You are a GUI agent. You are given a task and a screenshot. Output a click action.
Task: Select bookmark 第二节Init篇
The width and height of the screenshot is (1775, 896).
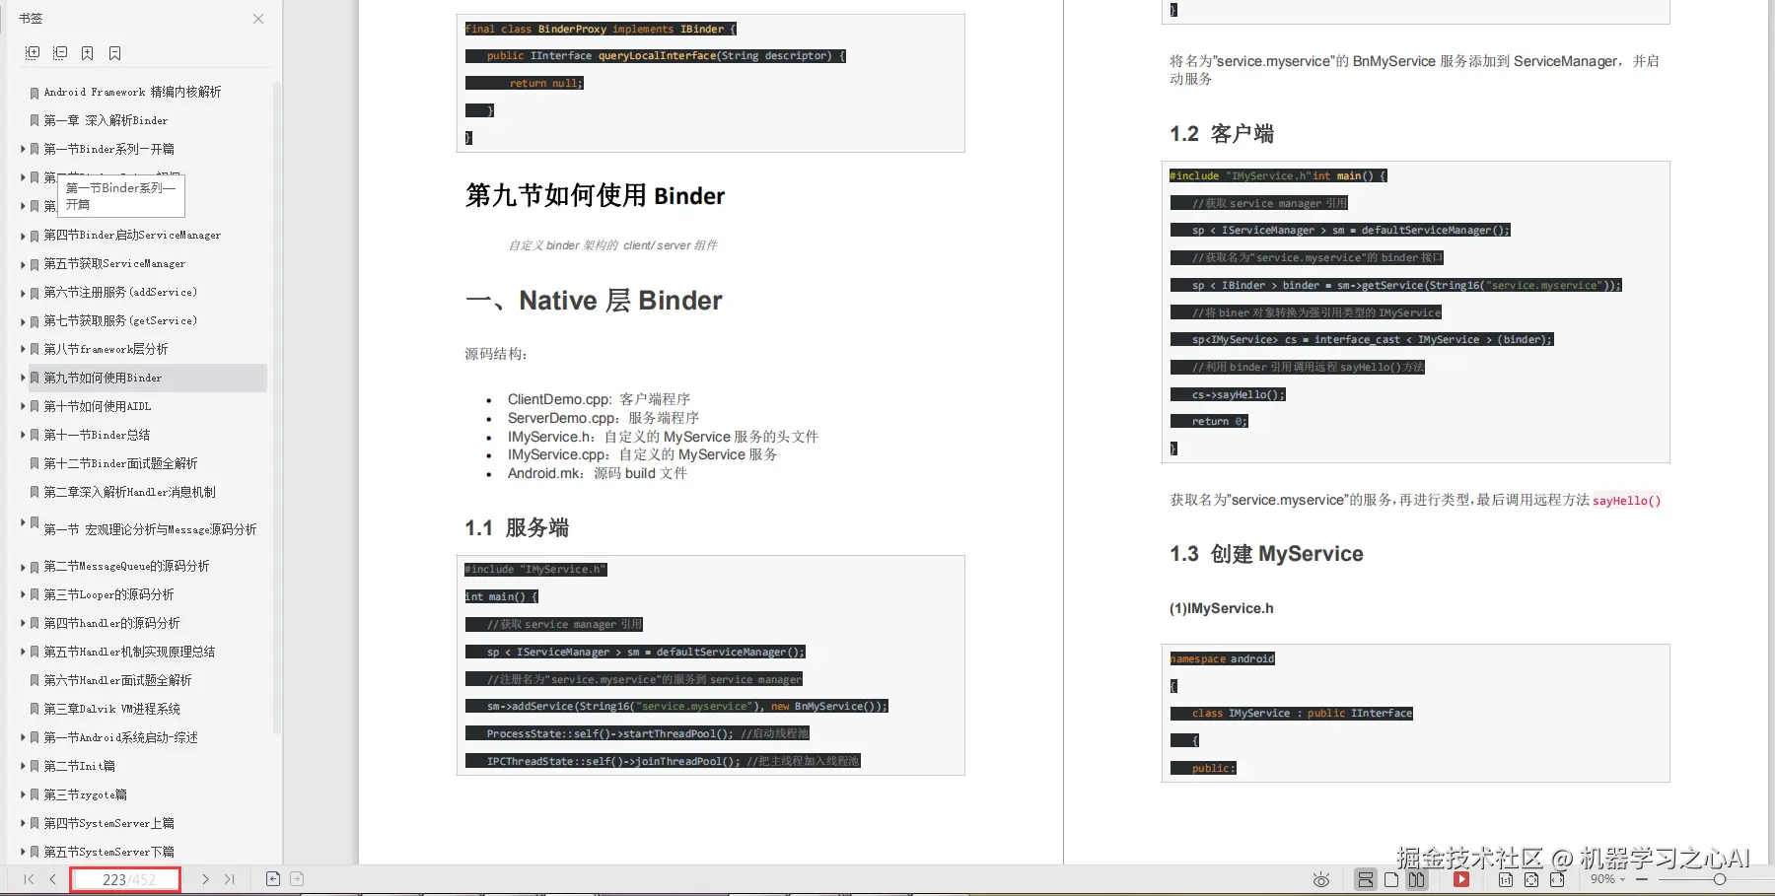[79, 766]
